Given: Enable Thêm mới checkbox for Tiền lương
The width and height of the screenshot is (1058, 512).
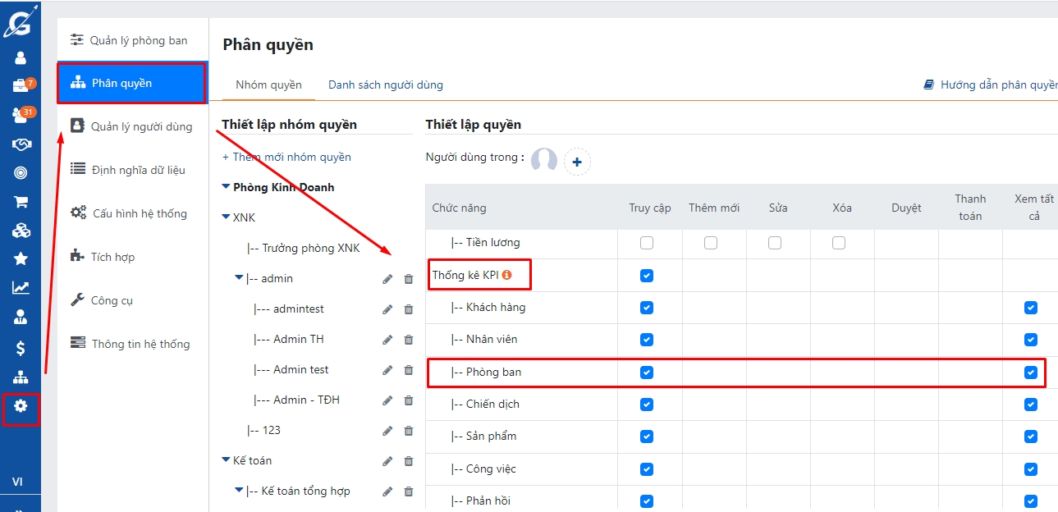Looking at the screenshot, I should pos(711,243).
